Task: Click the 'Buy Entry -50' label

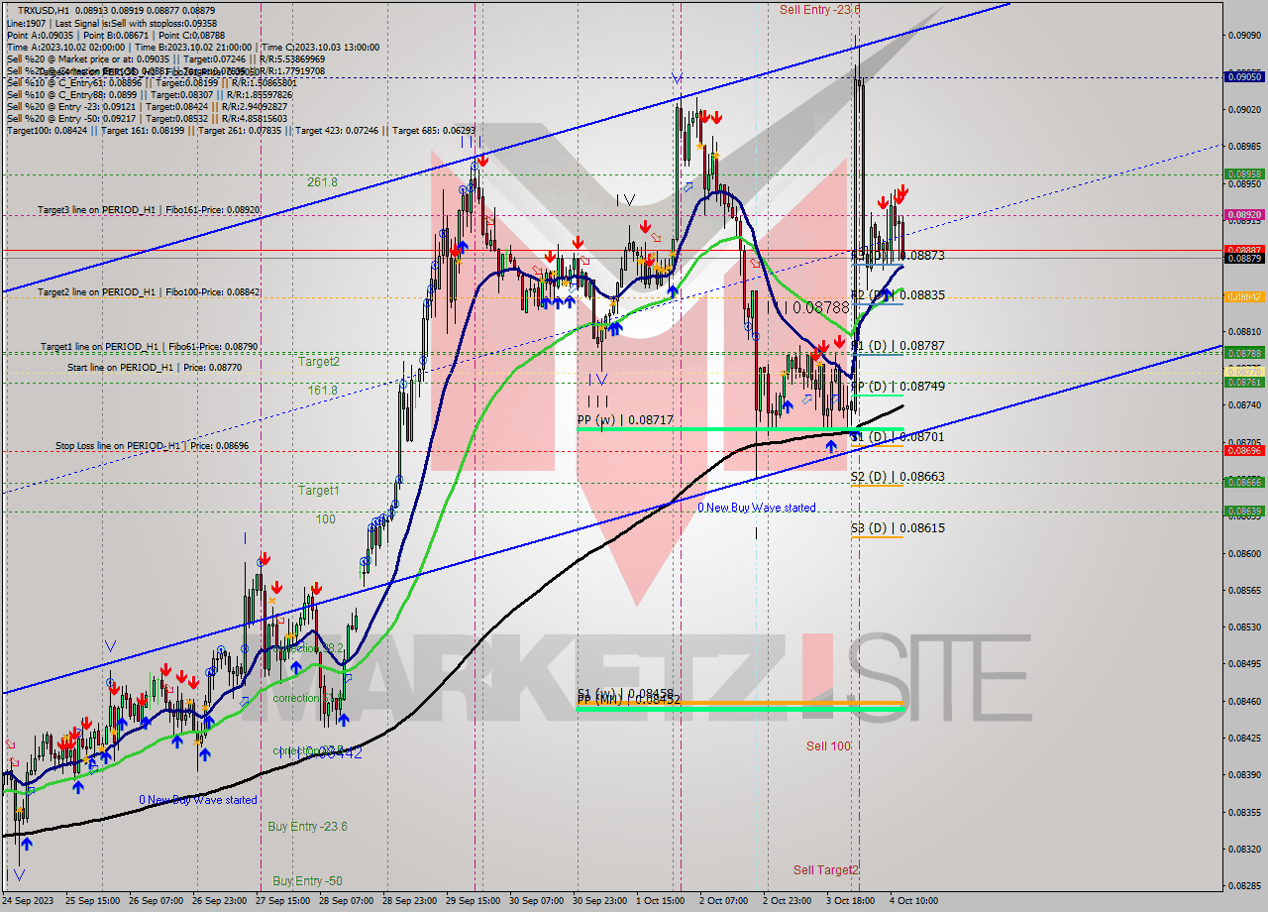Action: coord(307,881)
